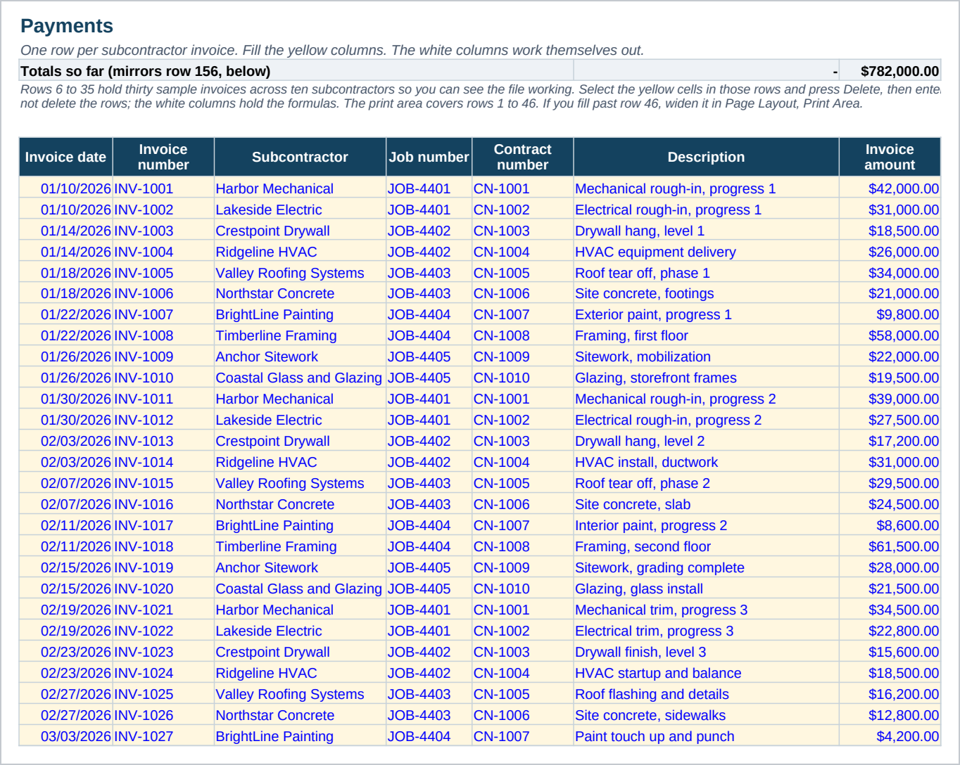This screenshot has height=765, width=960.
Task: Select the Invoice date column header
Action: 65,157
